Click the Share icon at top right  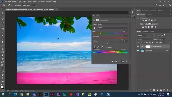tap(170, 5)
